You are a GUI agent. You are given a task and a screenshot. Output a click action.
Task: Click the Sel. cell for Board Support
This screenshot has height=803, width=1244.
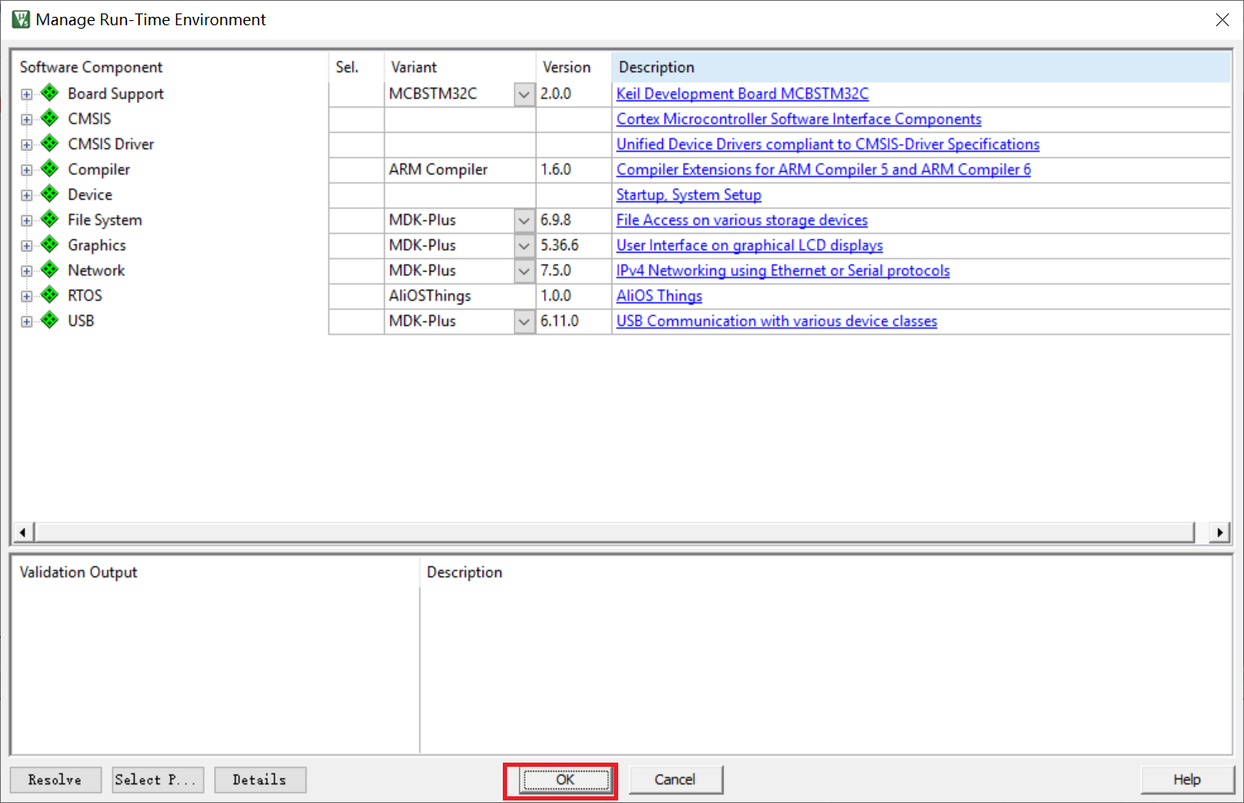click(x=356, y=93)
